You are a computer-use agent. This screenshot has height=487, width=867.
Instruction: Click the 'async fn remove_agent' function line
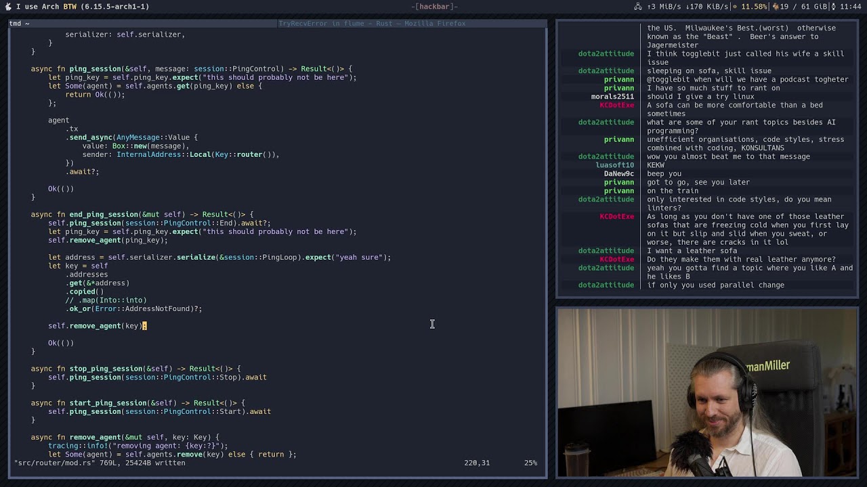coord(125,438)
